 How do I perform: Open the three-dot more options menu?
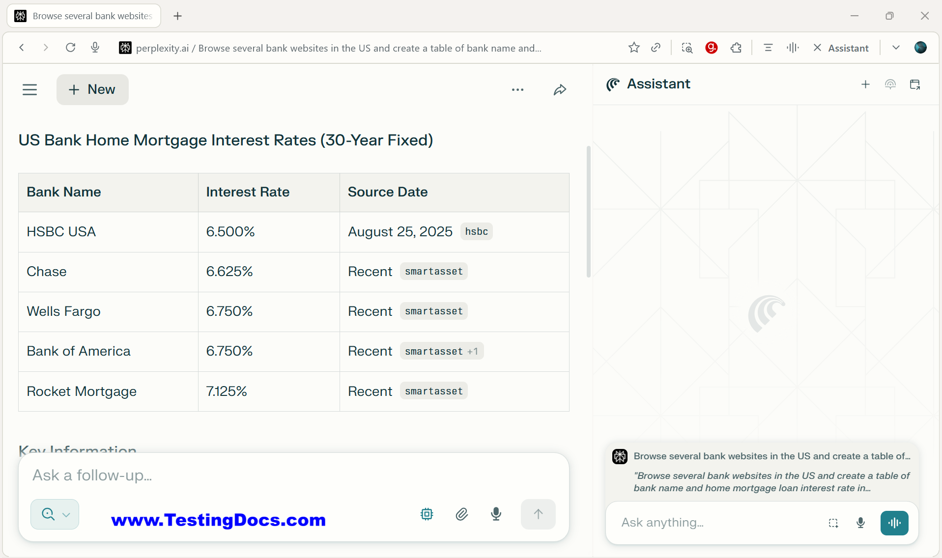pyautogui.click(x=517, y=90)
